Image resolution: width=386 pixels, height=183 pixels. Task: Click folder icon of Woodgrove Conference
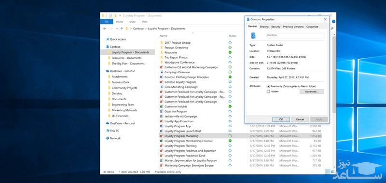162,63
